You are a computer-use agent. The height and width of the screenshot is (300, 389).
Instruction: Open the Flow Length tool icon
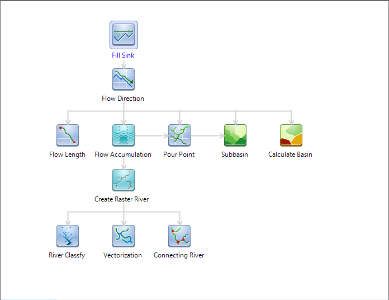coord(68,135)
